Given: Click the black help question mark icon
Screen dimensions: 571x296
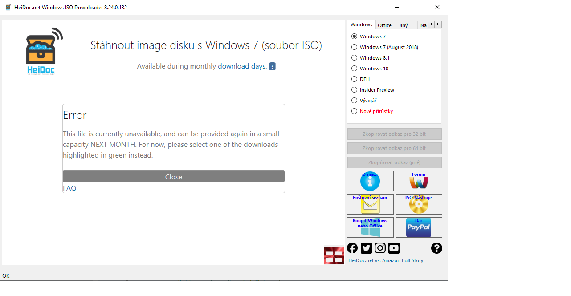Looking at the screenshot, I should (436, 248).
